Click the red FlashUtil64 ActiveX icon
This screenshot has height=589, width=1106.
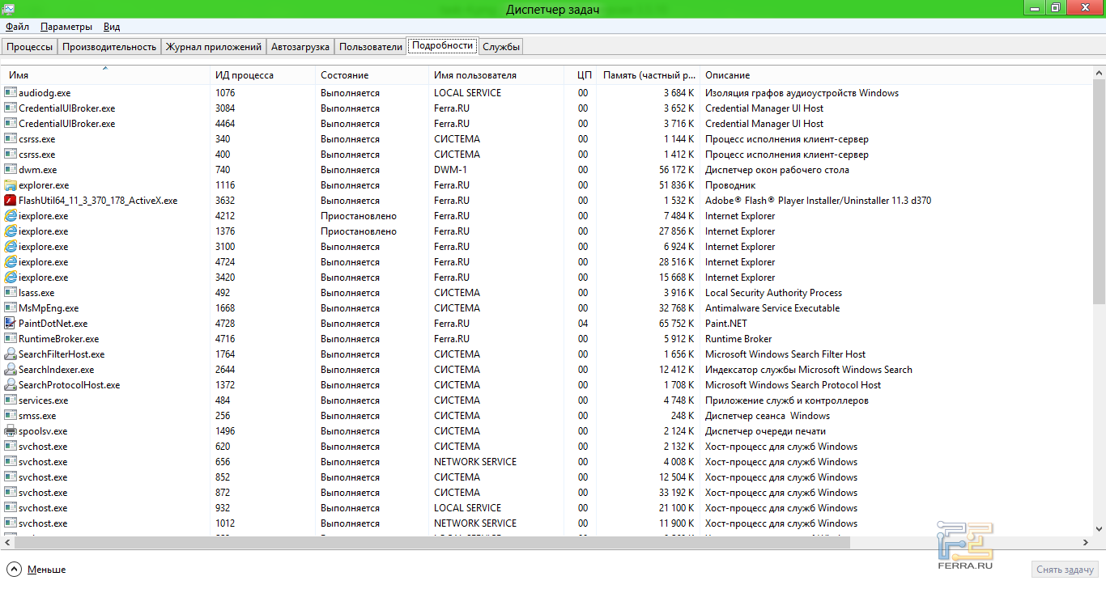point(11,201)
